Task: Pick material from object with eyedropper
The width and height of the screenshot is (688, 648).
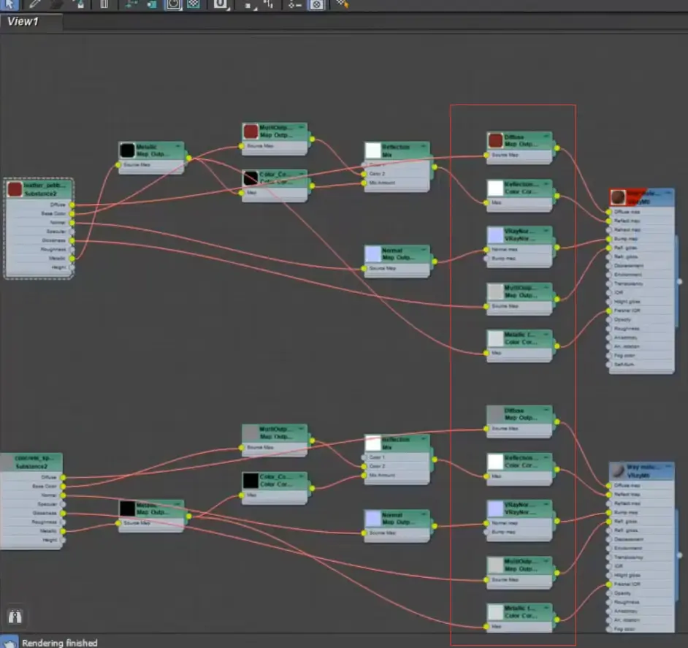Action: (x=34, y=4)
